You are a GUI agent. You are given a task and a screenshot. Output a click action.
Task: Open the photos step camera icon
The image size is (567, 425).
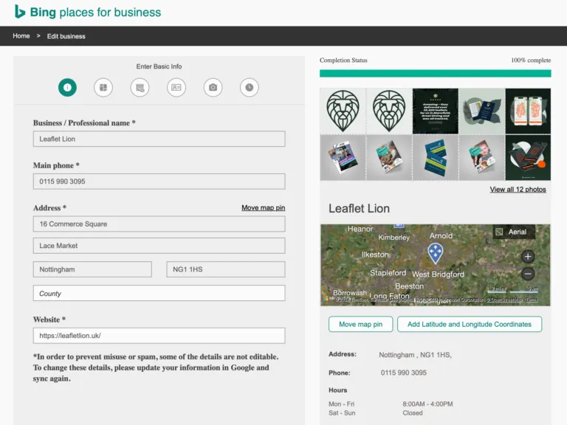213,87
